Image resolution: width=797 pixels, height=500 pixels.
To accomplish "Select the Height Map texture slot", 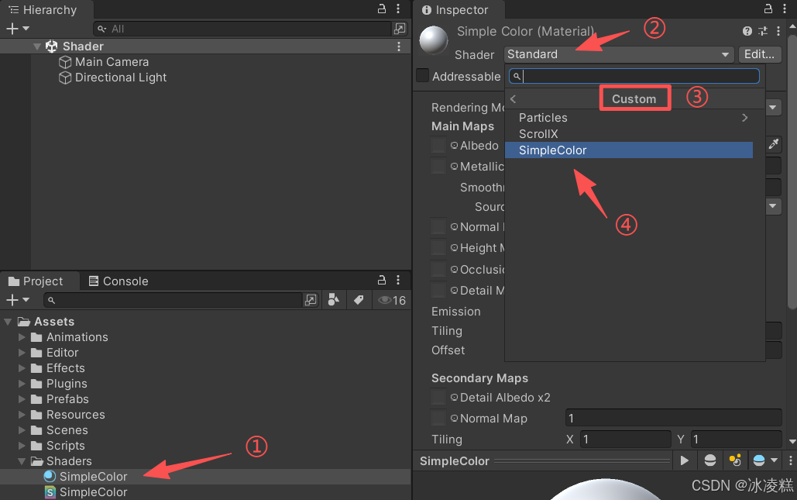I will (438, 247).
